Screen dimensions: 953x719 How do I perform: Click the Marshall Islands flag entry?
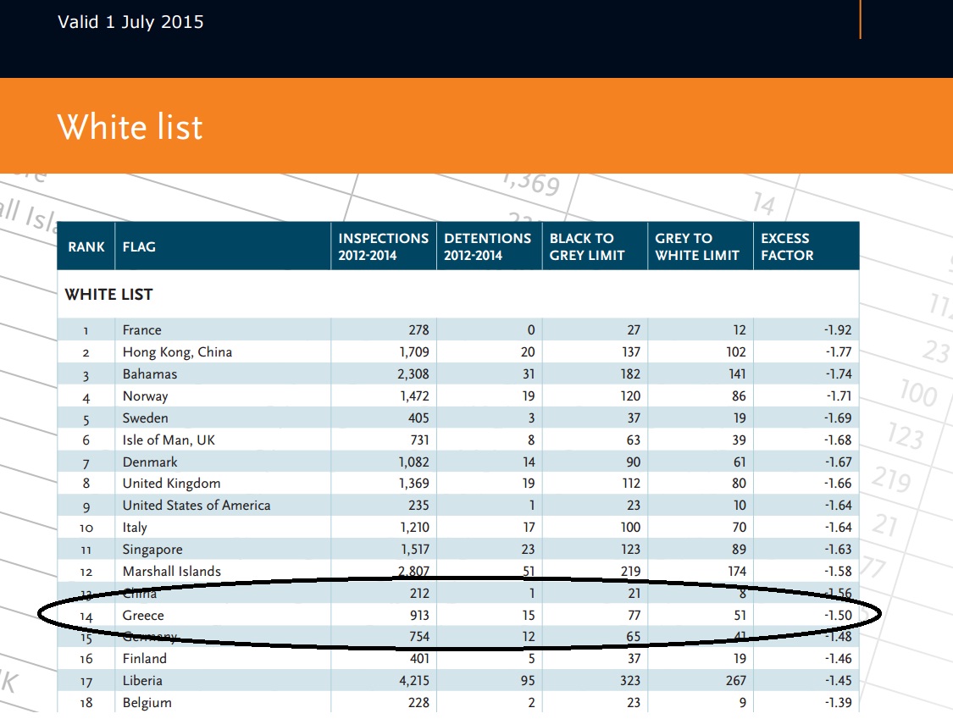pyautogui.click(x=171, y=572)
